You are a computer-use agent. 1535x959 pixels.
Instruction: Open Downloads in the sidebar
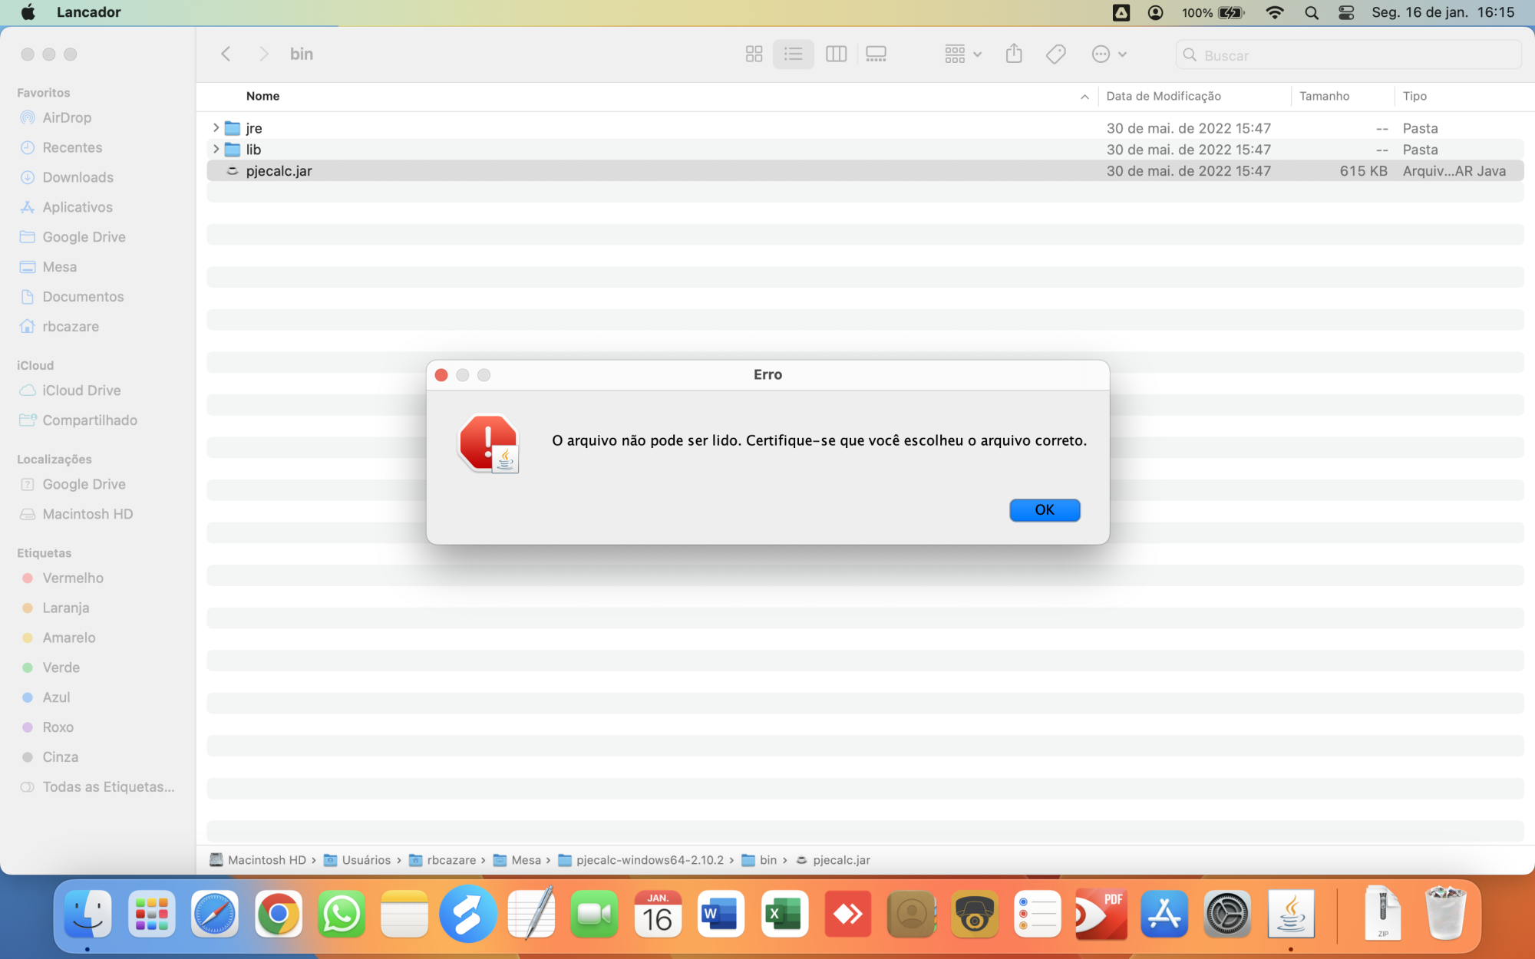pyautogui.click(x=78, y=177)
